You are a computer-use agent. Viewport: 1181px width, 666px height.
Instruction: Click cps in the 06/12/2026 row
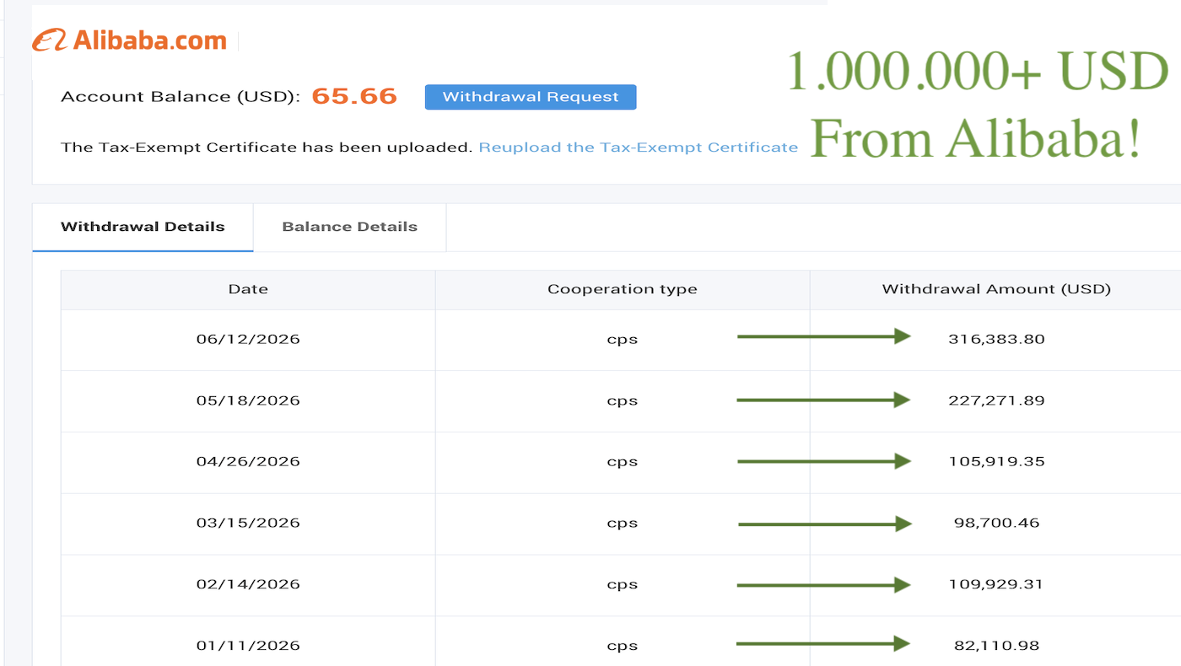[x=623, y=341]
